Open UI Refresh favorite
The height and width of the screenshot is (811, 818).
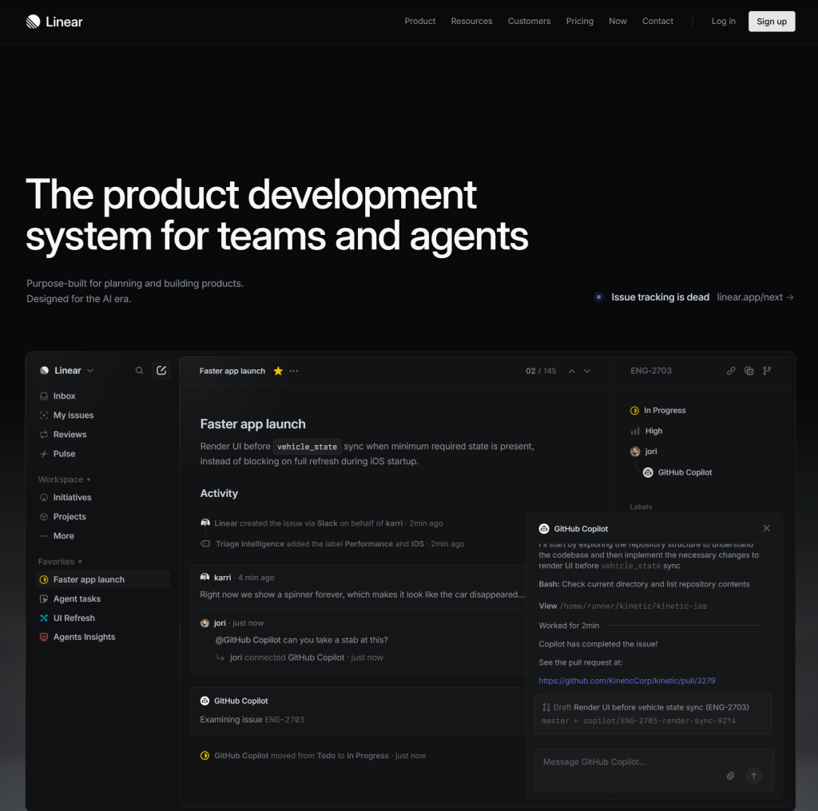[x=67, y=618]
